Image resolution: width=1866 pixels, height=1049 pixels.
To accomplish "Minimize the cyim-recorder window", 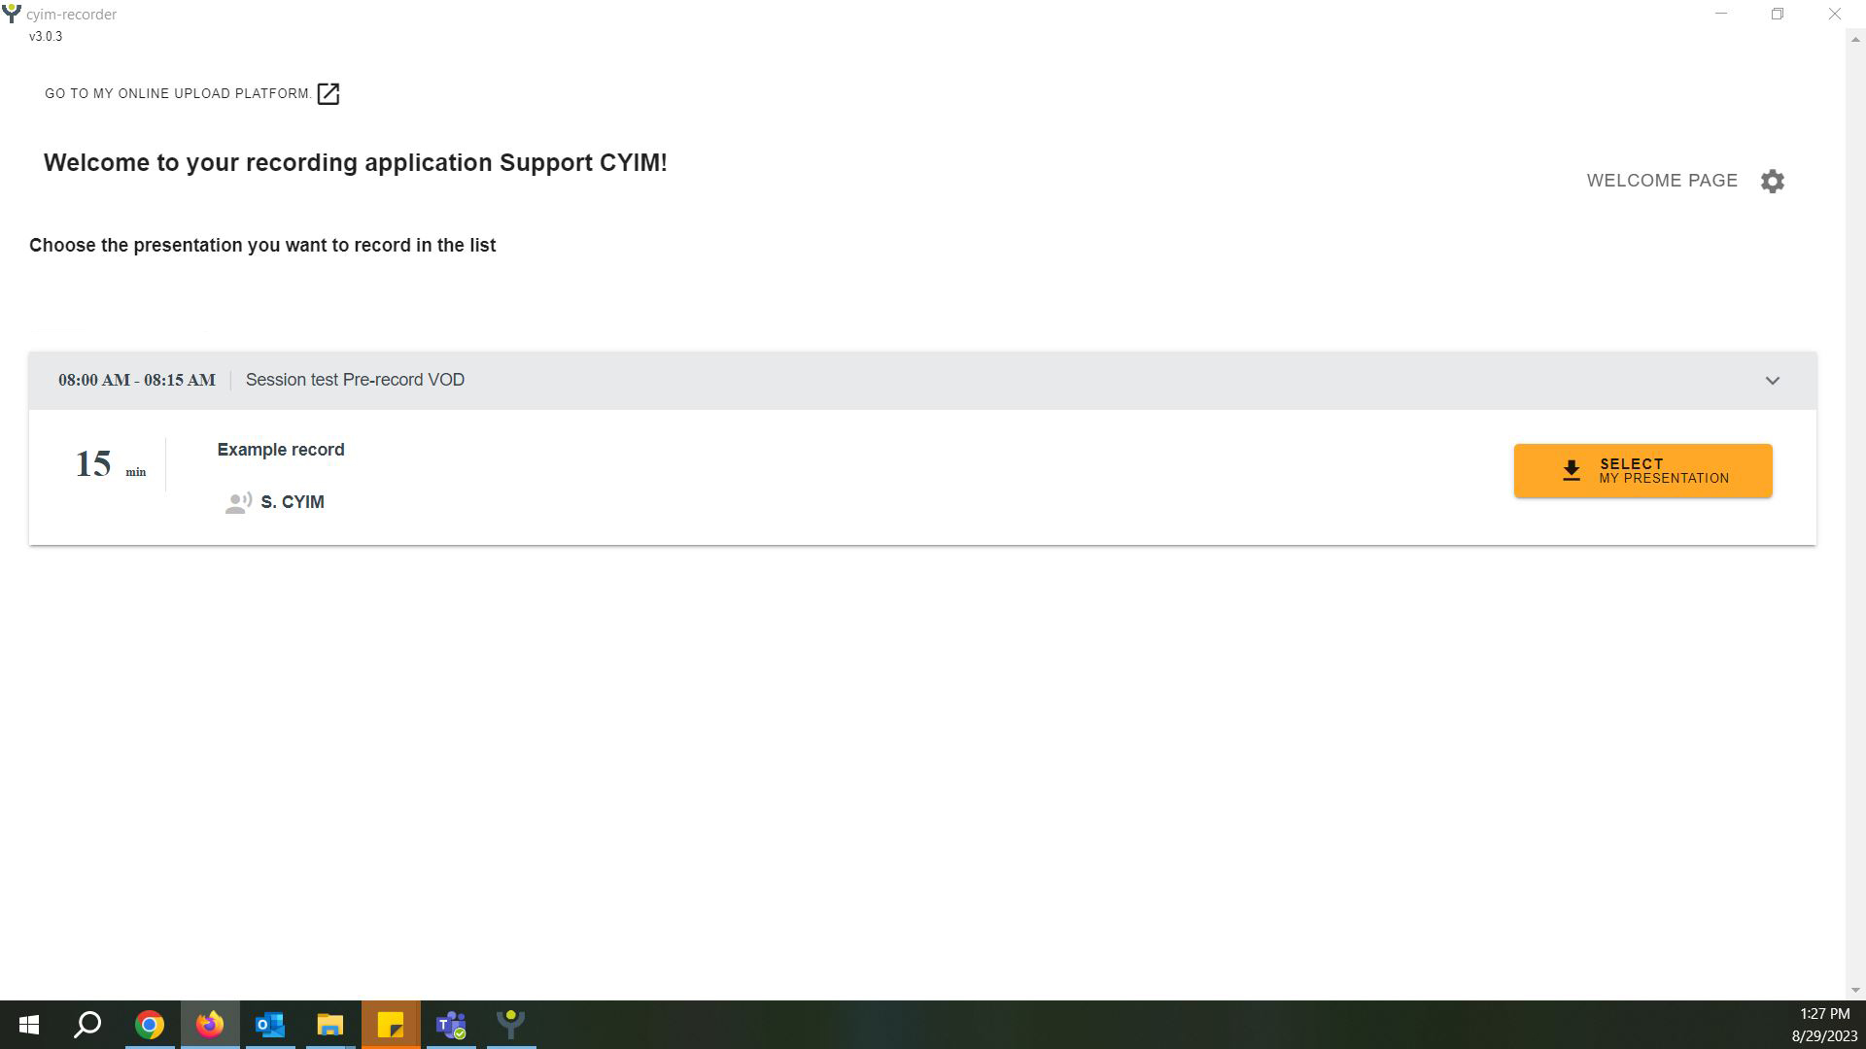I will tap(1721, 14).
